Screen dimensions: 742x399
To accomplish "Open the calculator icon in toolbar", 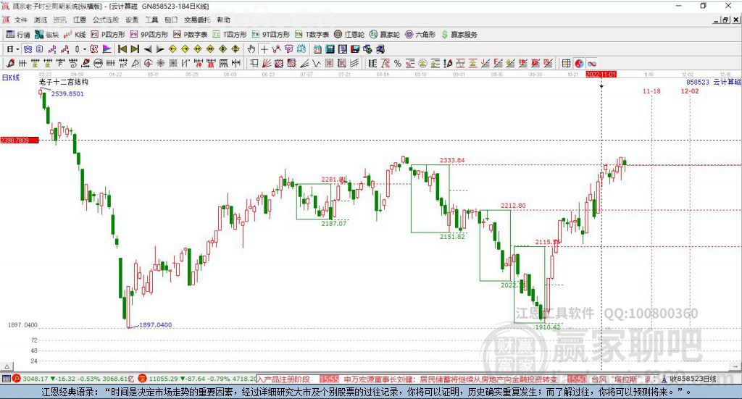I will (330, 49).
